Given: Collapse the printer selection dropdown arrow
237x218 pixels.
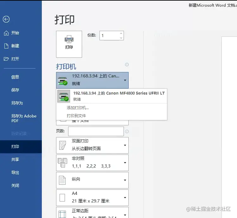Looking at the screenshot, I should pos(125,80).
